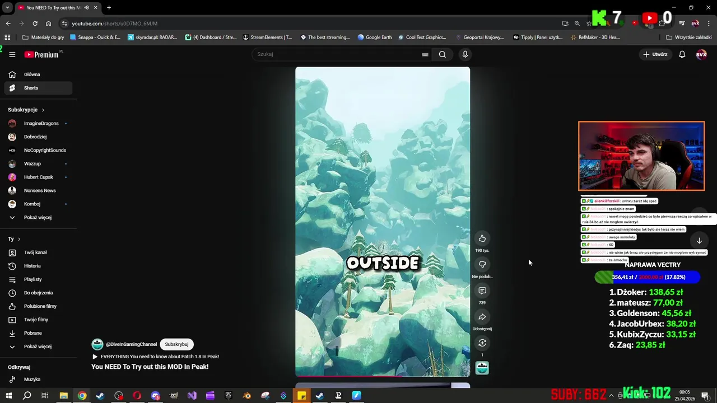Go to Główna in the sidebar
Image resolution: width=717 pixels, height=403 pixels.
pyautogui.click(x=38, y=74)
